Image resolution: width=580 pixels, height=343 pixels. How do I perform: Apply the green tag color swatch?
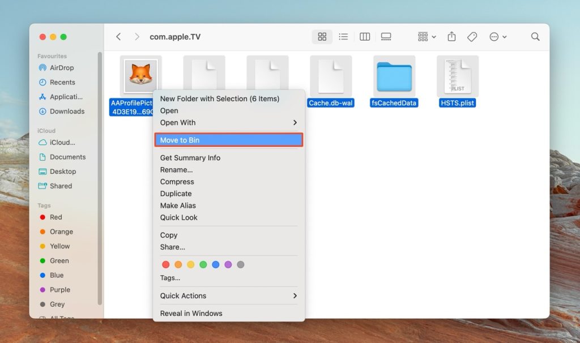tap(203, 264)
